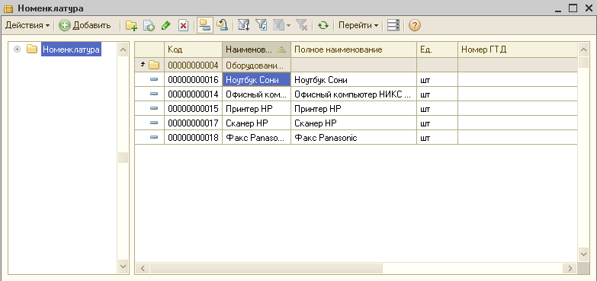
Task: Click the list settings icon
Action: click(x=393, y=25)
